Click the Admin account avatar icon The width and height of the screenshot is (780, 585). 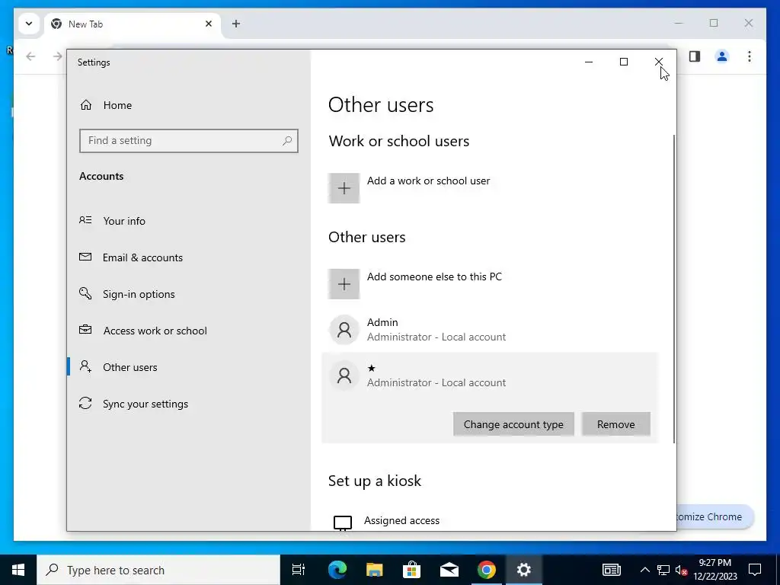coord(344,329)
